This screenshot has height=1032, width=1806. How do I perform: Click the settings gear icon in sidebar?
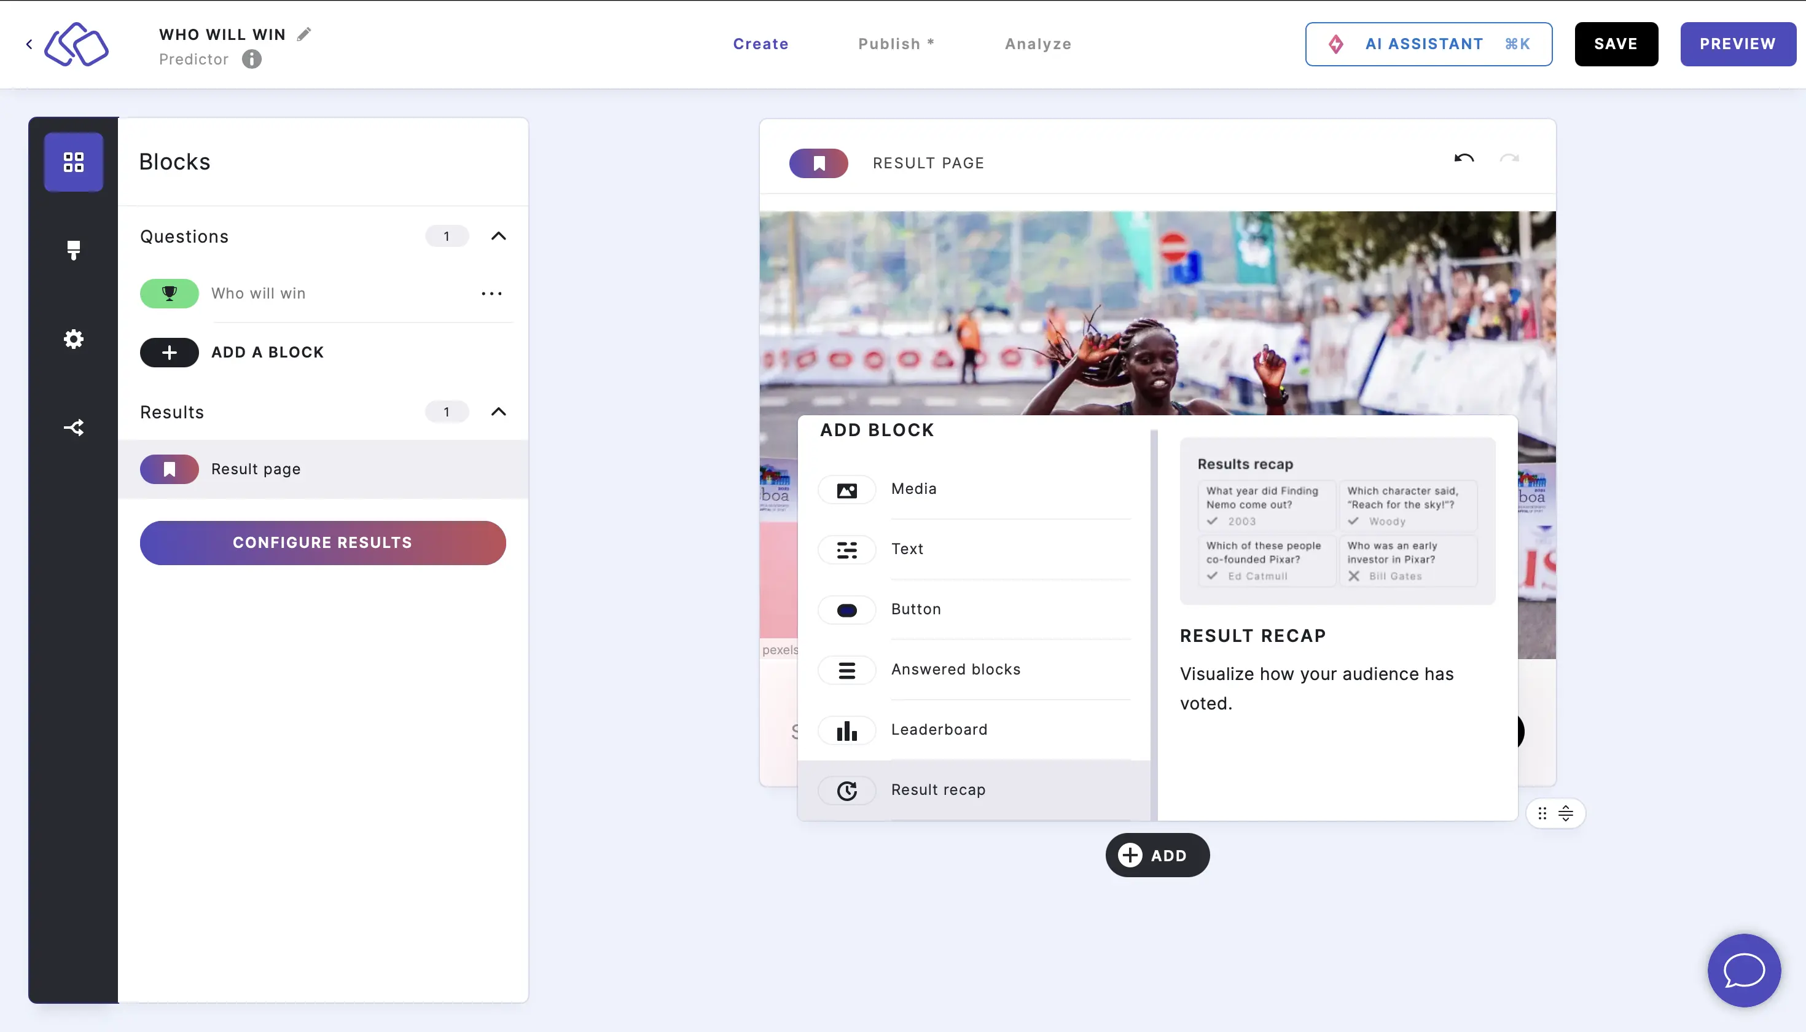click(73, 338)
